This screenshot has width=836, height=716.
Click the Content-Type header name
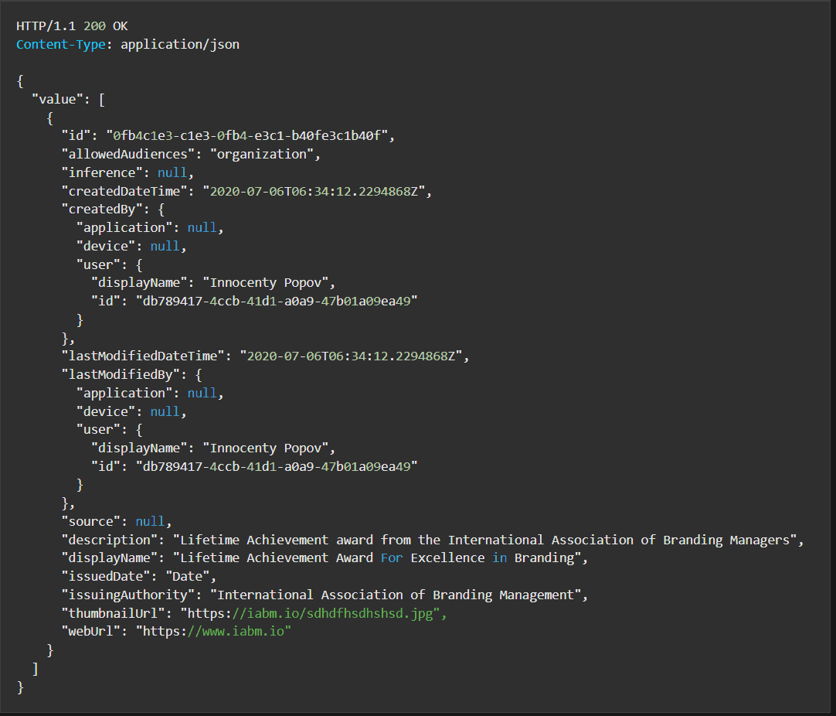tap(61, 44)
